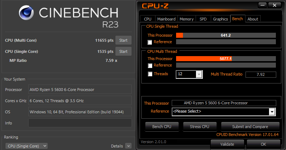
Task: Click the 11655 pts multi core score
Action: click(x=104, y=40)
